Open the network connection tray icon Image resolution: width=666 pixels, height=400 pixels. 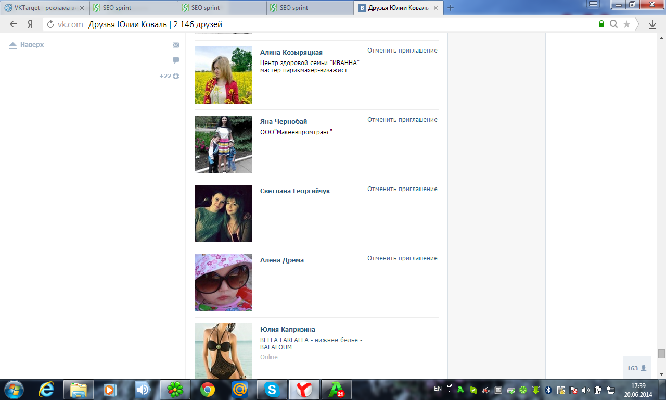tap(610, 390)
